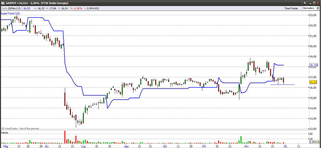Click the Set month label on time axis
321x148 pixels.
point(165,146)
